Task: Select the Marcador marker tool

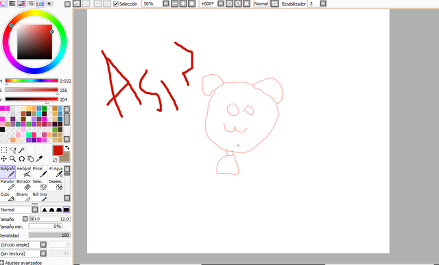Action: (8, 185)
